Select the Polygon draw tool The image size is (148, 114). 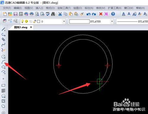(x=3, y=96)
